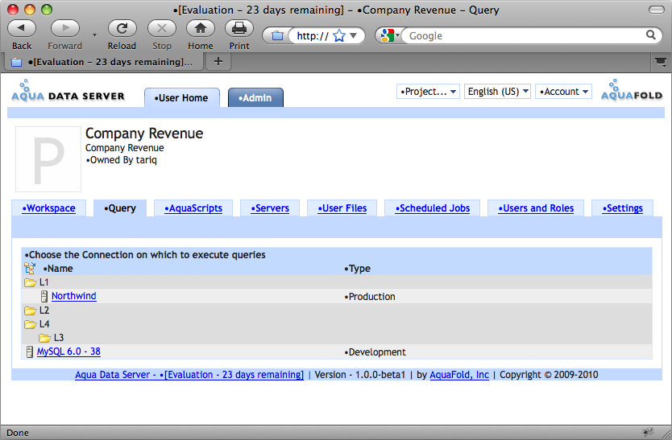Click the bug icon in status bar
Image resolution: width=672 pixels, height=440 pixels.
tap(648, 431)
